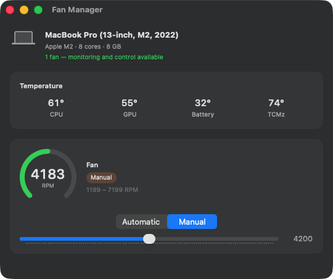The width and height of the screenshot is (333, 279).
Task: Click the 1199 – 7199 RPM range text
Action: (x=112, y=189)
